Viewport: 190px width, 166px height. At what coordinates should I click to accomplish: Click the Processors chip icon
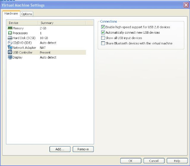click(x=10, y=33)
